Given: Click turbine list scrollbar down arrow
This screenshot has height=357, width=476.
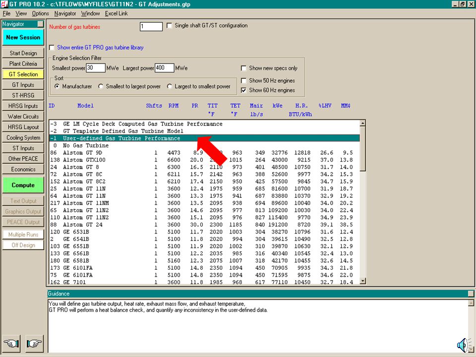Looking at the screenshot, I should click(362, 281).
